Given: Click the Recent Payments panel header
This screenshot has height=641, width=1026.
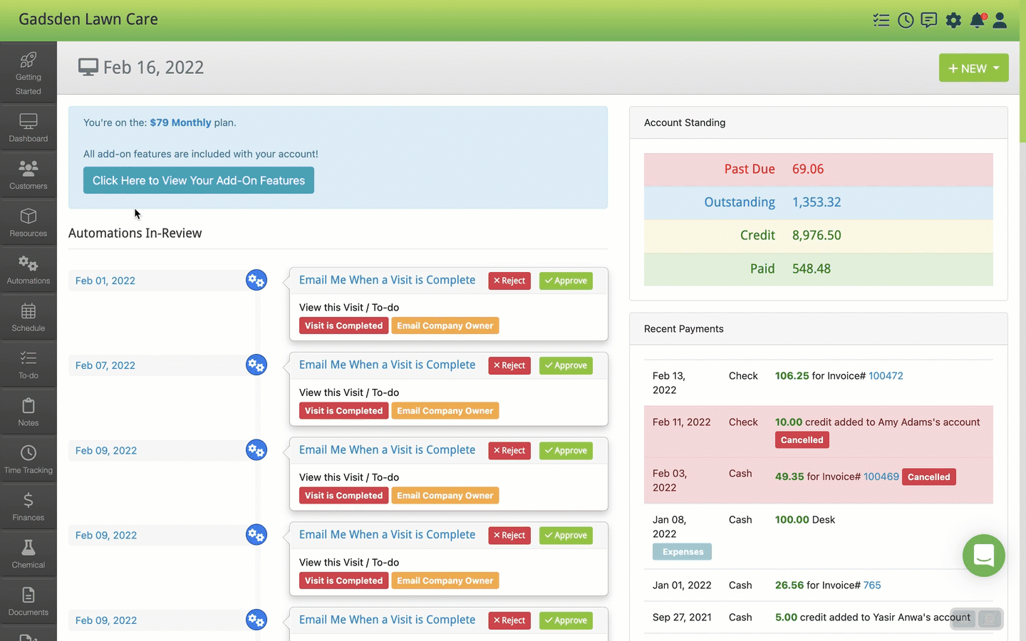Looking at the screenshot, I should coord(819,329).
